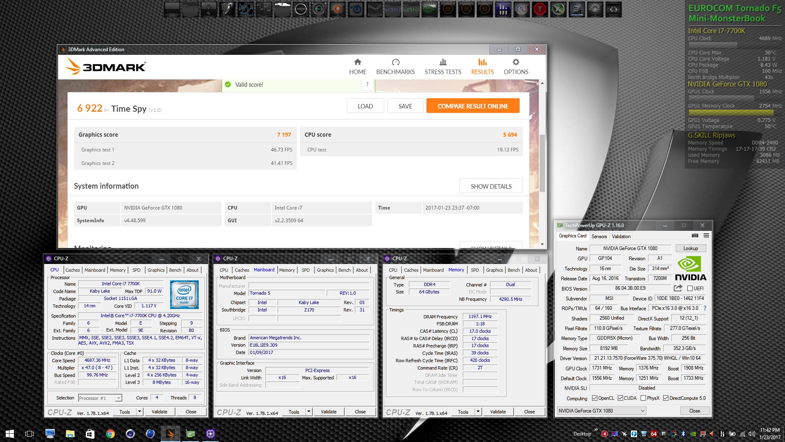Viewport: 785px width, 442px height.
Task: Click the 3DMark Home icon
Action: (357, 62)
